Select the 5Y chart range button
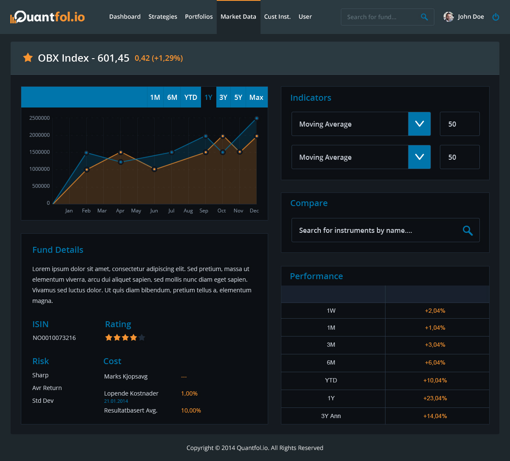 [238, 97]
